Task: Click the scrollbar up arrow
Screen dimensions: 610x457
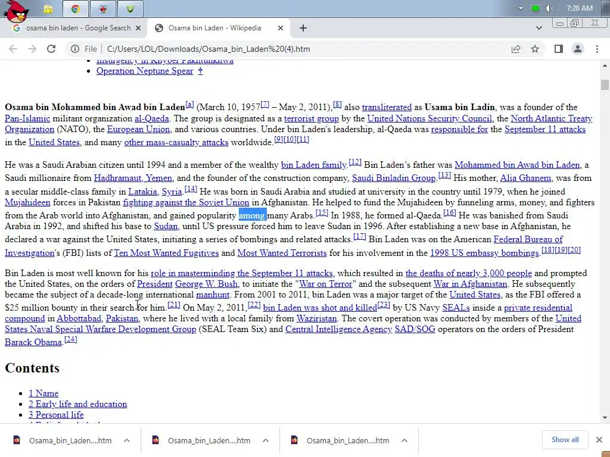Action: pyautogui.click(x=605, y=65)
